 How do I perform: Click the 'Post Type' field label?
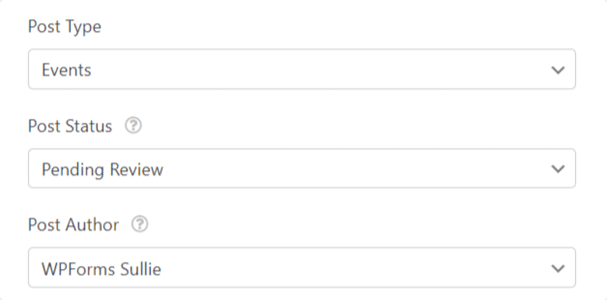pos(64,27)
